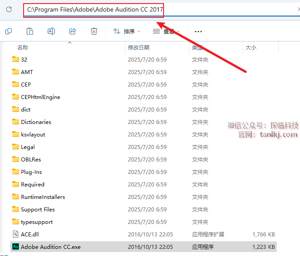
Task: Click the Paste toolbar icon
Action: (30, 31)
